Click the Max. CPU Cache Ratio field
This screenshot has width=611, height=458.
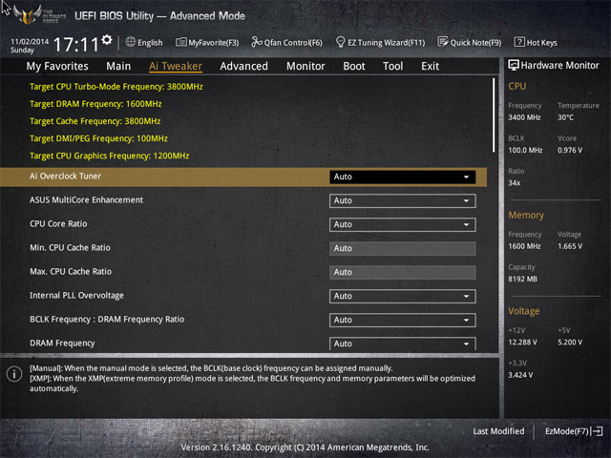point(402,272)
